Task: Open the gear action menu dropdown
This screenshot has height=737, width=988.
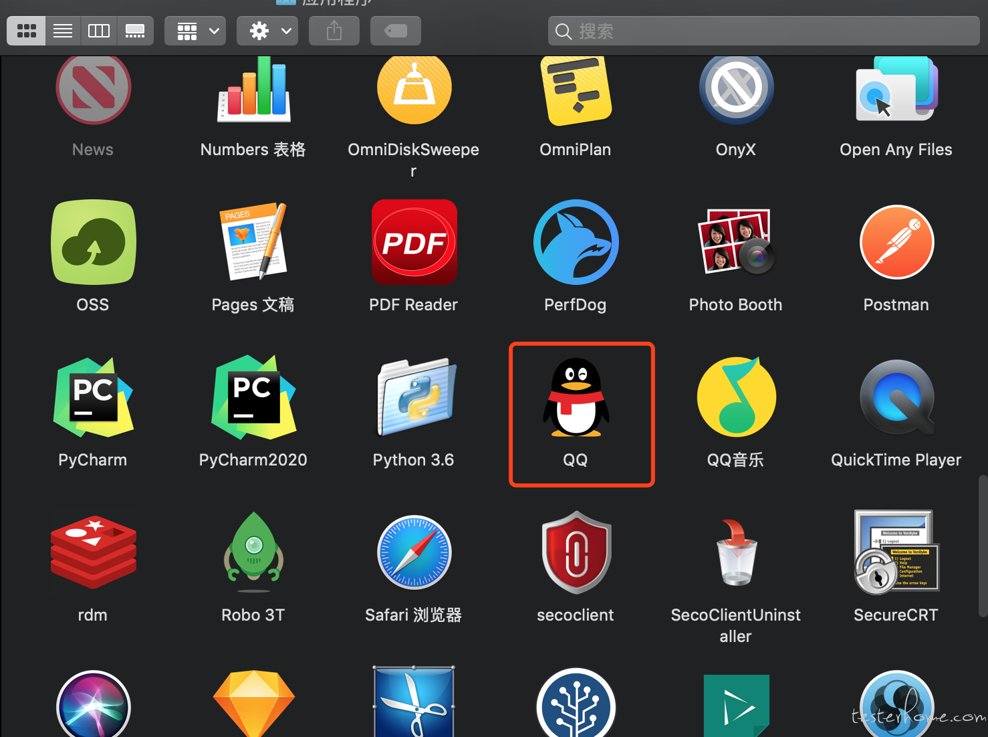Action: 267,31
